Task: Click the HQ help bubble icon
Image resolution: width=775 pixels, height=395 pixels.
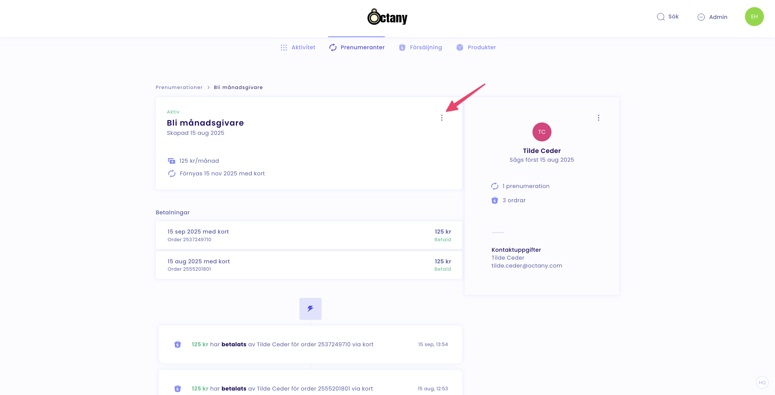Action: point(762,382)
